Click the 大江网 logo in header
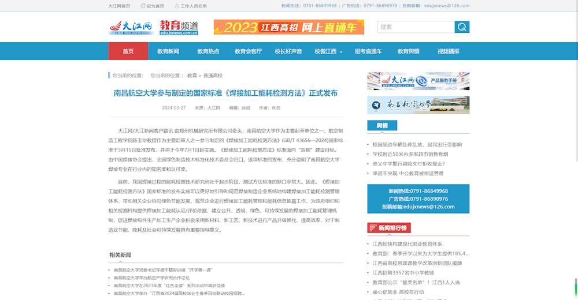This screenshot has width=578, height=300. point(131,27)
